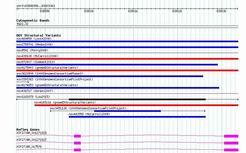
Task: Click the Cytogenetic Bands track title
Action: (x=33, y=20)
